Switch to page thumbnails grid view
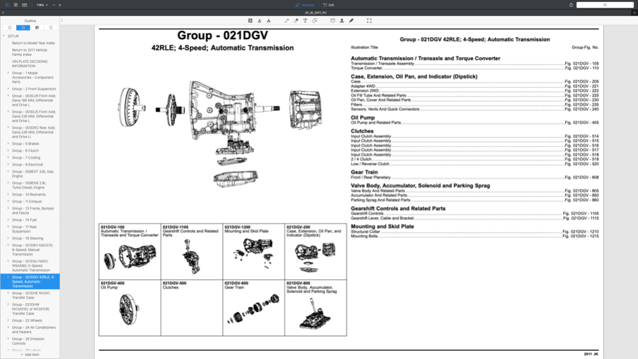This screenshot has height=359, width=638. pyautogui.click(x=16, y=5)
